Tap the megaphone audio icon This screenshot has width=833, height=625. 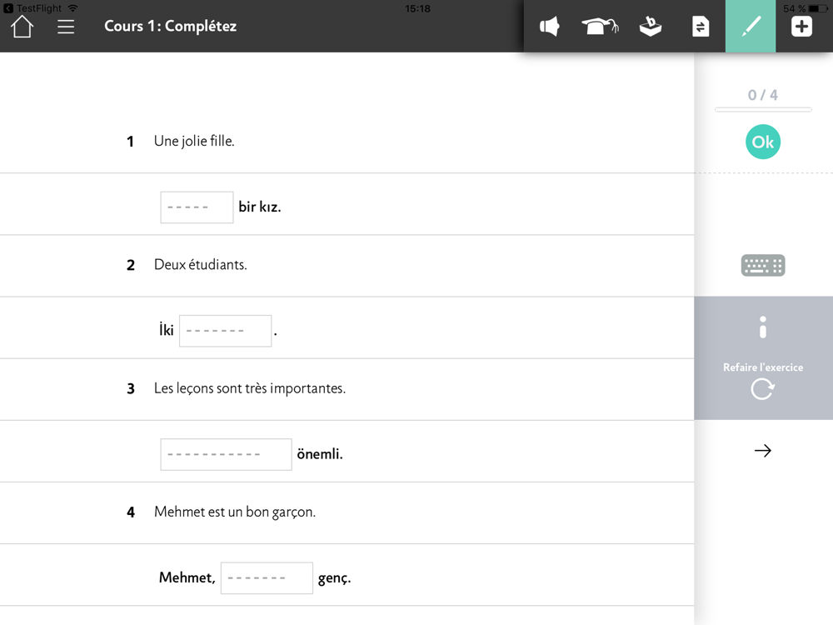tap(549, 26)
